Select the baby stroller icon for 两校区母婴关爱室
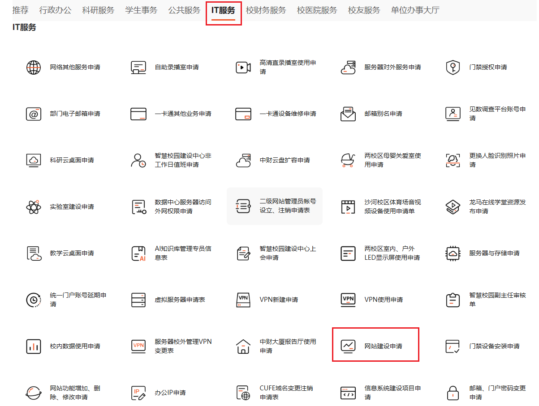This screenshot has width=539, height=406. (348, 160)
